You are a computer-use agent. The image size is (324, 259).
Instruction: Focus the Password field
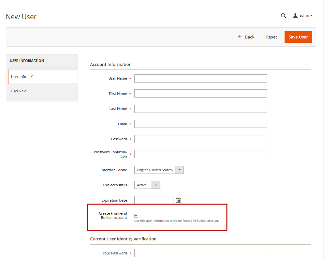(200, 139)
